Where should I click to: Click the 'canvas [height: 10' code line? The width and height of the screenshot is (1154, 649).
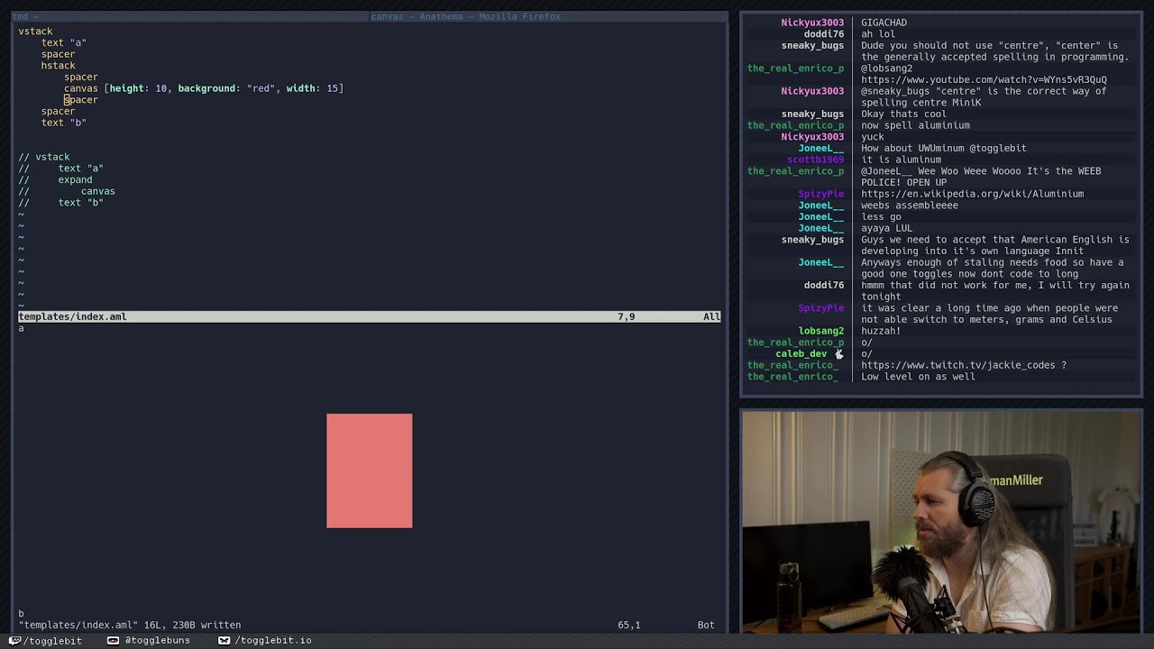tap(204, 88)
